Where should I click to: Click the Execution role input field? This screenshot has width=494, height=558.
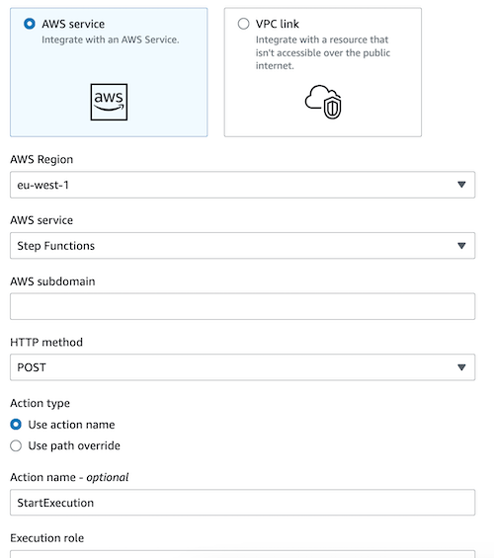tap(242, 554)
